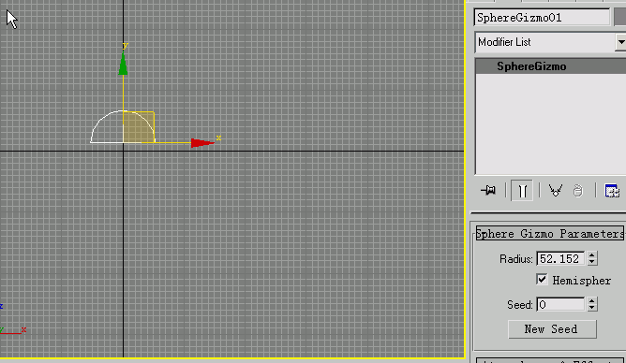
Task: Click the New Seed button
Action: [552, 329]
